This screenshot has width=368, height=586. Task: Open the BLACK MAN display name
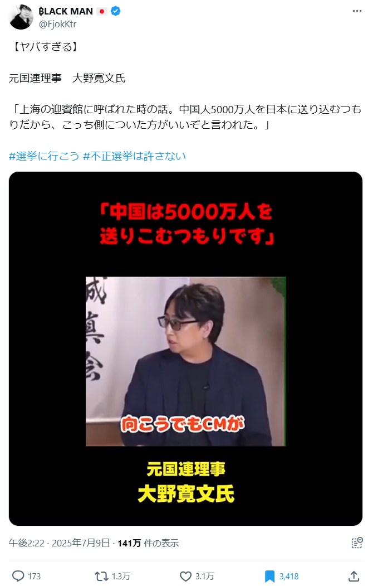click(x=66, y=11)
